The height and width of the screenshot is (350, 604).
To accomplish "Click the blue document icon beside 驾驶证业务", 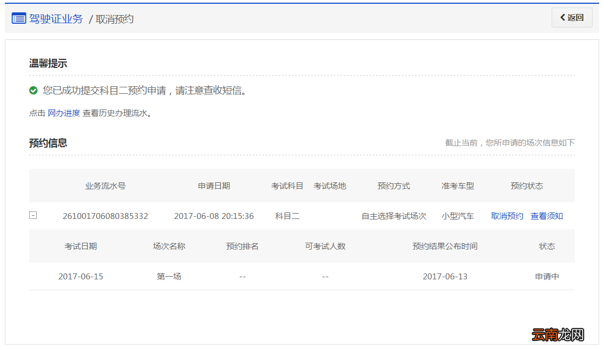I will [x=18, y=18].
